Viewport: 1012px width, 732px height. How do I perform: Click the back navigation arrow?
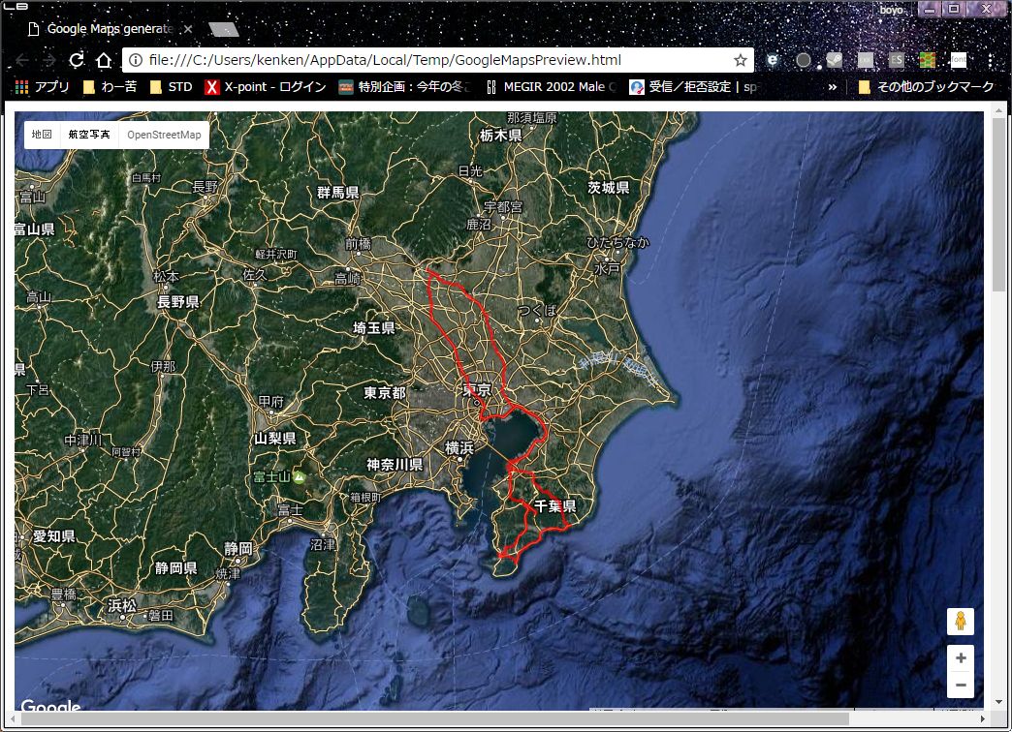(x=22, y=60)
